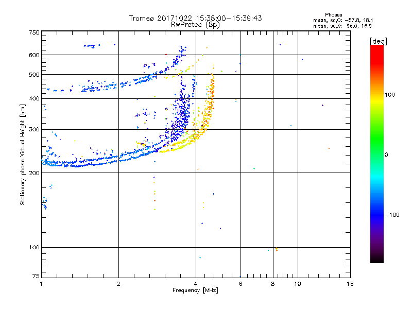Click the 2 MHz frequency tick label

pyautogui.click(x=118, y=284)
